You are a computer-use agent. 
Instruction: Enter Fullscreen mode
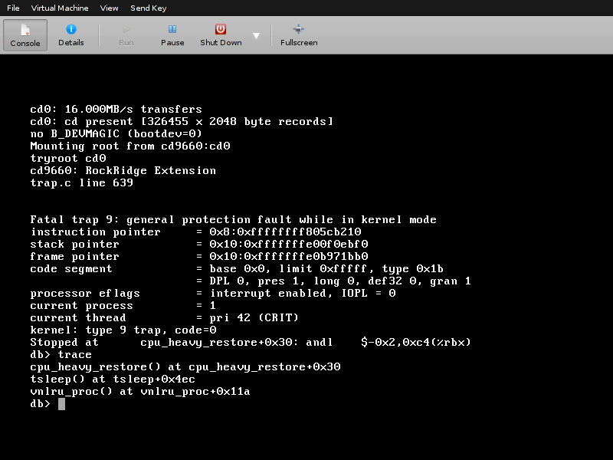(299, 34)
